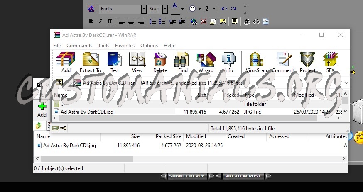Wrap HTML tags icon

pyautogui.click(x=256, y=22)
